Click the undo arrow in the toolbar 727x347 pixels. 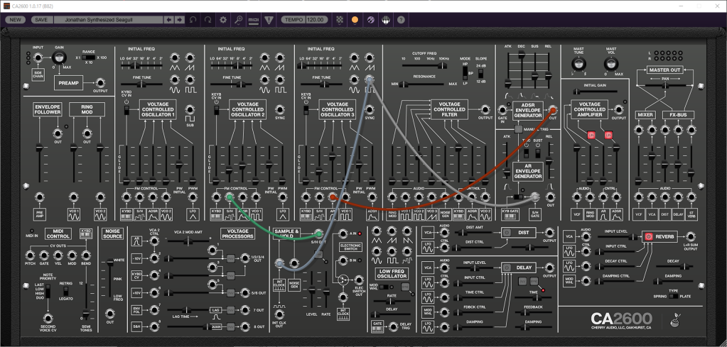pos(193,20)
